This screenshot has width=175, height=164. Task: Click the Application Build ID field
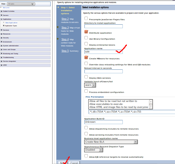click(104, 122)
